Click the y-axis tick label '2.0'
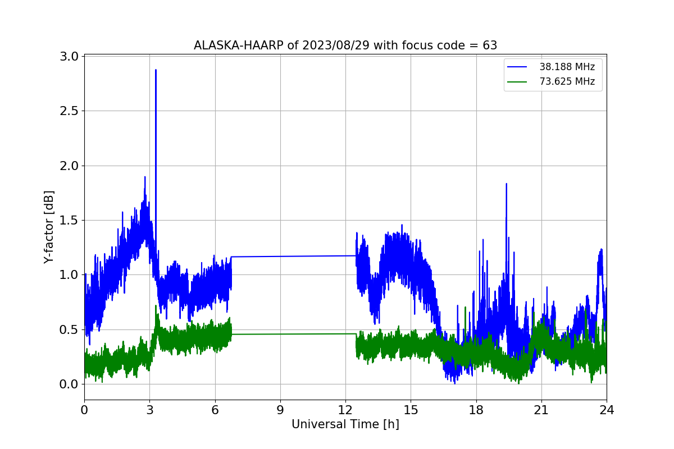 (69, 166)
